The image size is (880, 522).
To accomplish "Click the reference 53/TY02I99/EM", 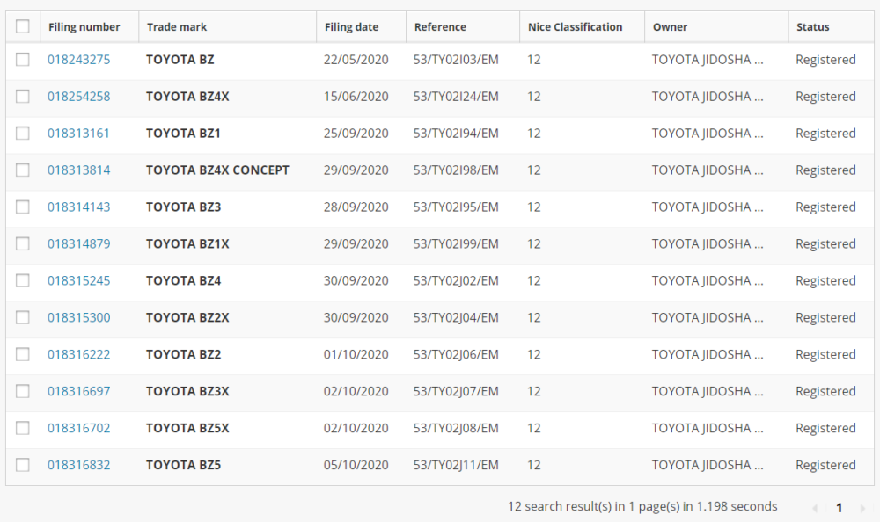I will tap(456, 244).
